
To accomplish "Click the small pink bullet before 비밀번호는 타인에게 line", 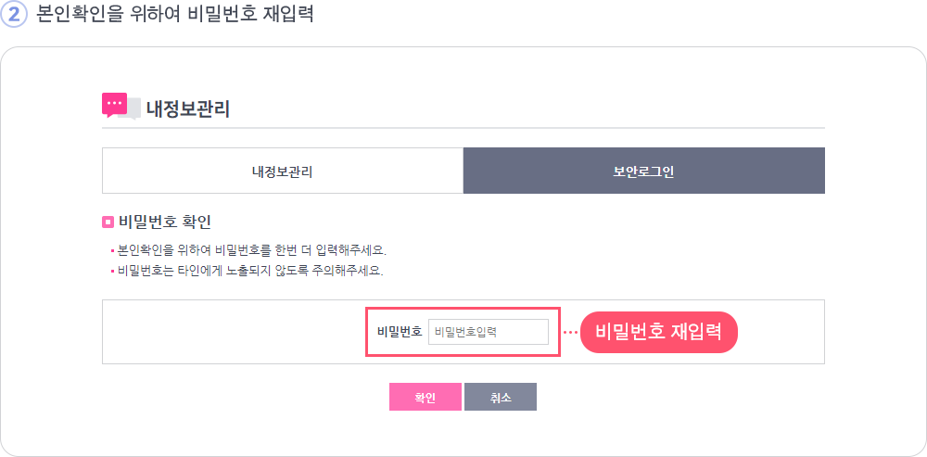I will [112, 273].
